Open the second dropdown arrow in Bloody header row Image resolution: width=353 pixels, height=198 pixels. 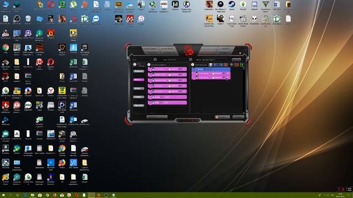(191, 59)
